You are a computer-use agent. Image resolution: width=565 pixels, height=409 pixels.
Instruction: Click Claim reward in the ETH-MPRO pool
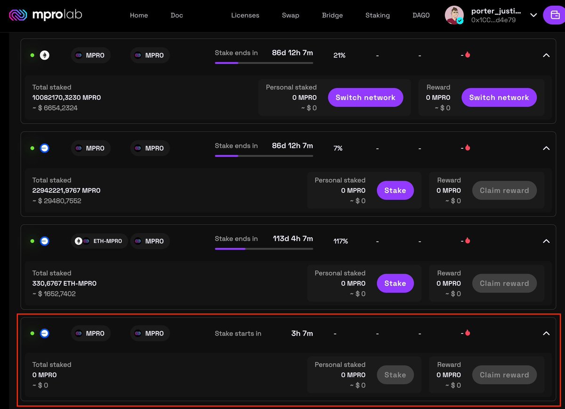tap(504, 283)
